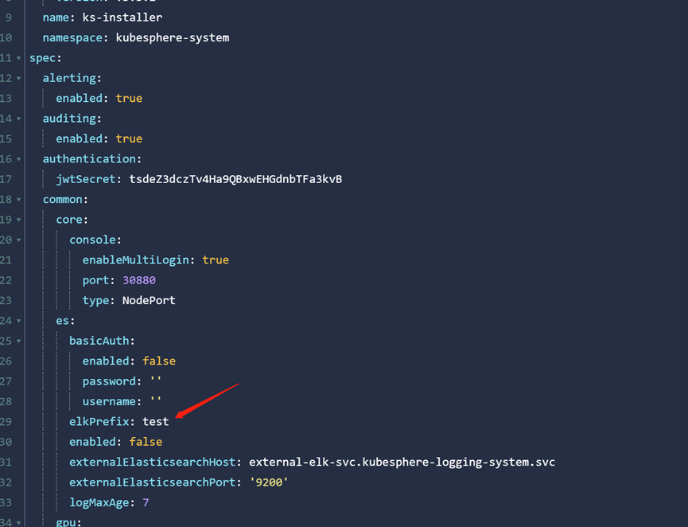Click the auditing key
This screenshot has height=527, width=688.
click(x=69, y=119)
